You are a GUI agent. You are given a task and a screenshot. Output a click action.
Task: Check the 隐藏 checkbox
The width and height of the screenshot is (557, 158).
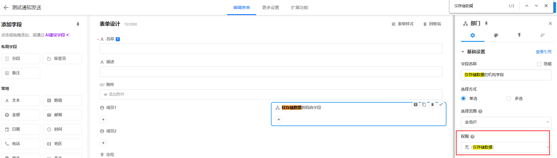(x=539, y=64)
